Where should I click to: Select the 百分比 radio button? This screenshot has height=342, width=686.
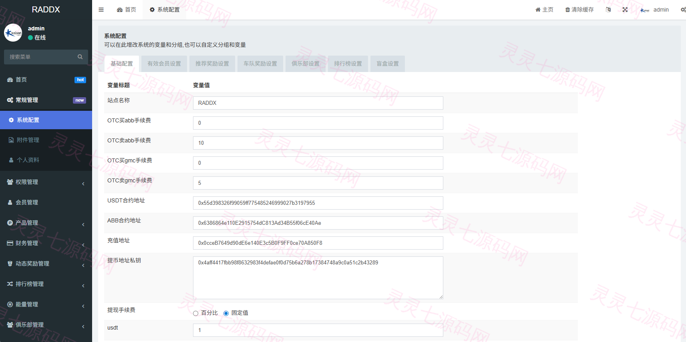coord(196,313)
